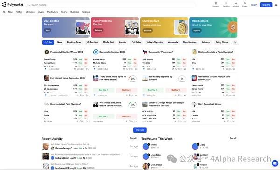This screenshot has width=280, height=170.
Task: Select the Fed Rates filter chip
Action: (x=136, y=42)
